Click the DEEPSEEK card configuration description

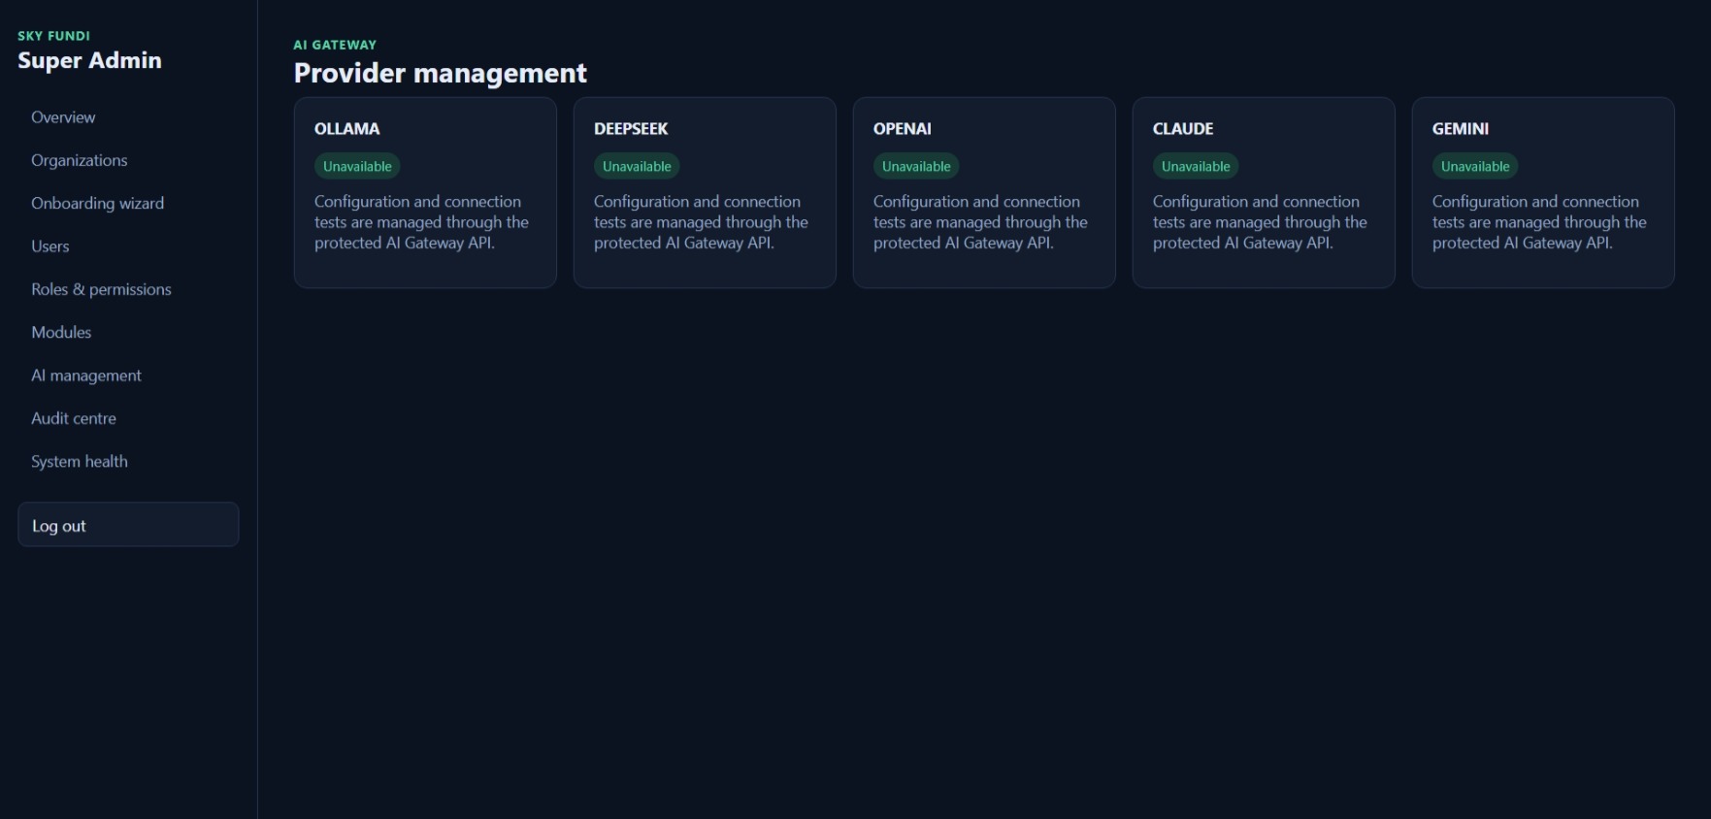click(702, 222)
